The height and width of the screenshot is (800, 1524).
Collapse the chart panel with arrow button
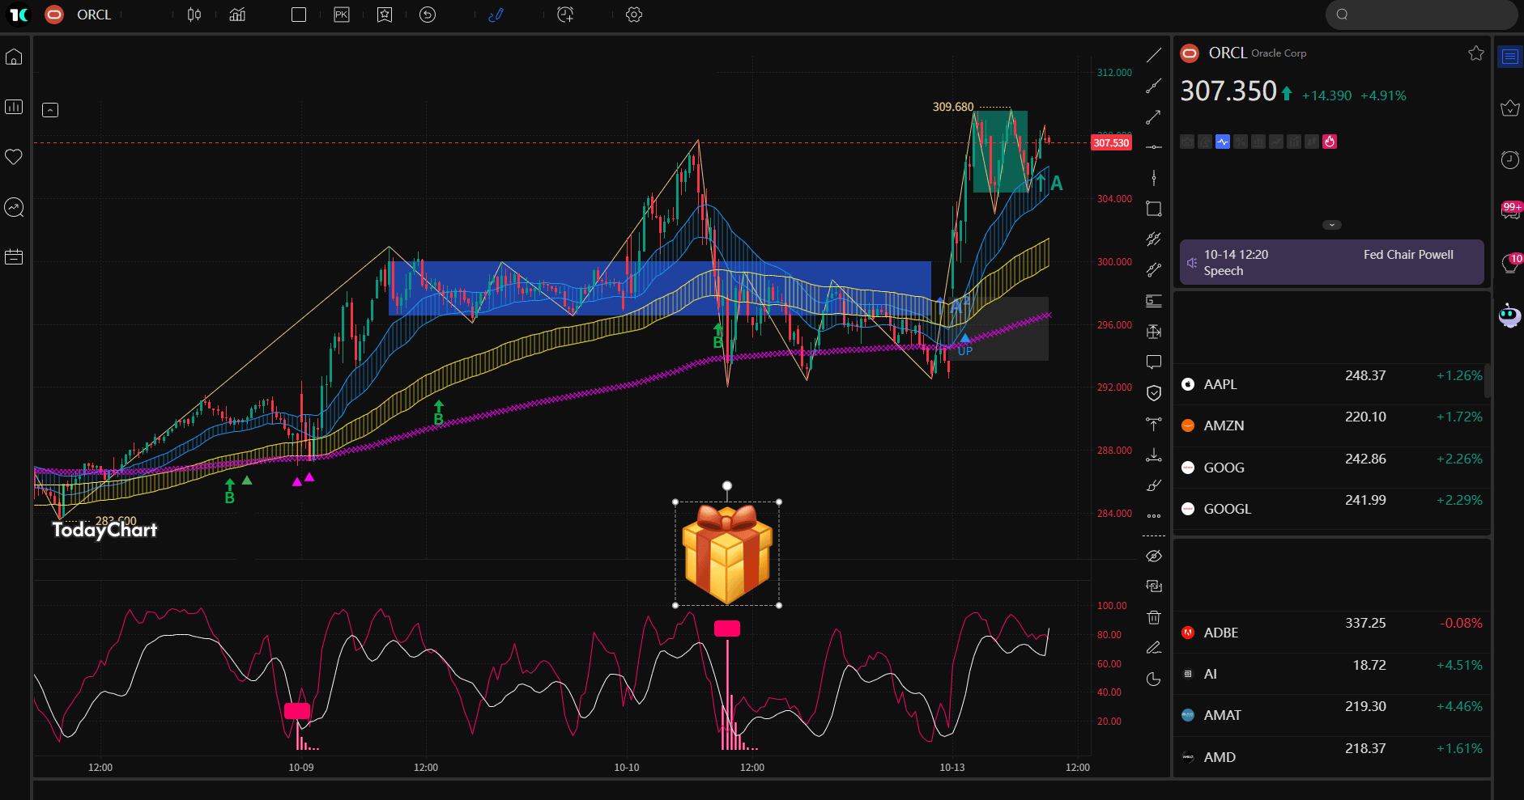coord(50,109)
